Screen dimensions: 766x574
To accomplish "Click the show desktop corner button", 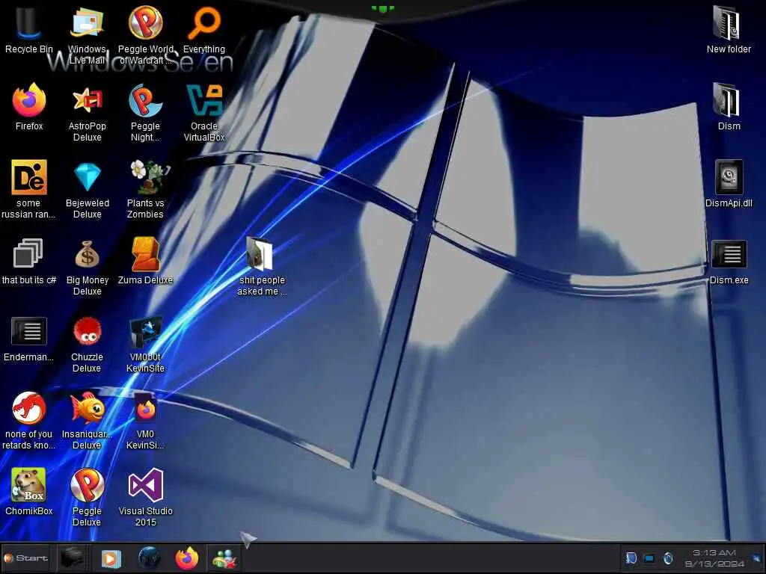I will pos(757,558).
